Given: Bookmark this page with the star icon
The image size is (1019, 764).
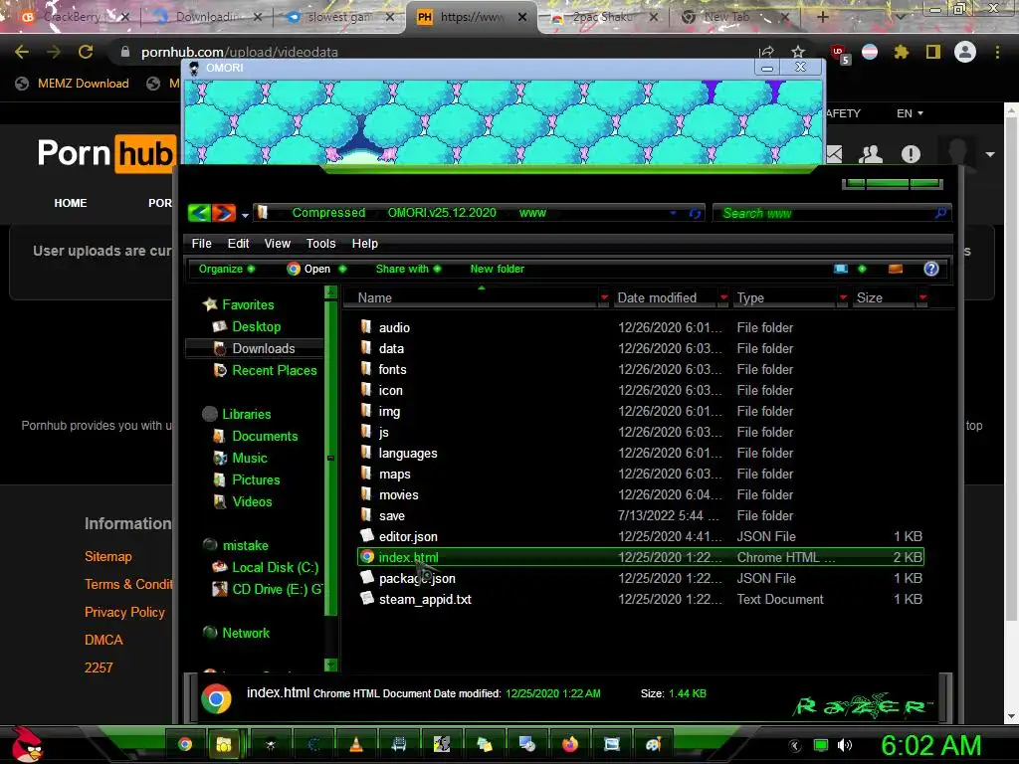Looking at the screenshot, I should [798, 52].
